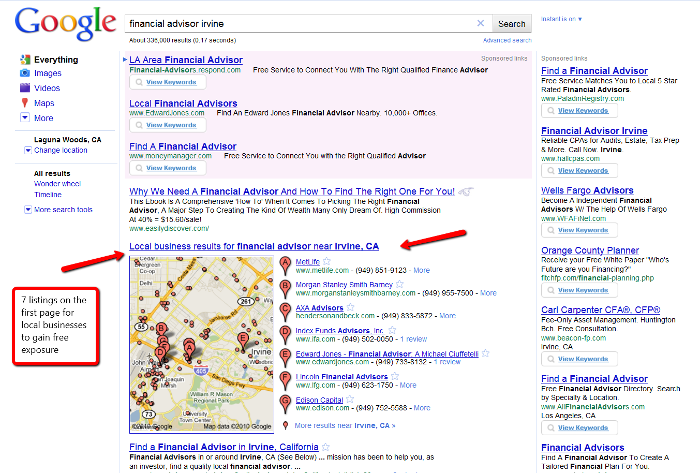Star the Edward Jones Financial Advisor listing
Image resolution: width=700 pixels, height=473 pixels.
[x=485, y=353]
